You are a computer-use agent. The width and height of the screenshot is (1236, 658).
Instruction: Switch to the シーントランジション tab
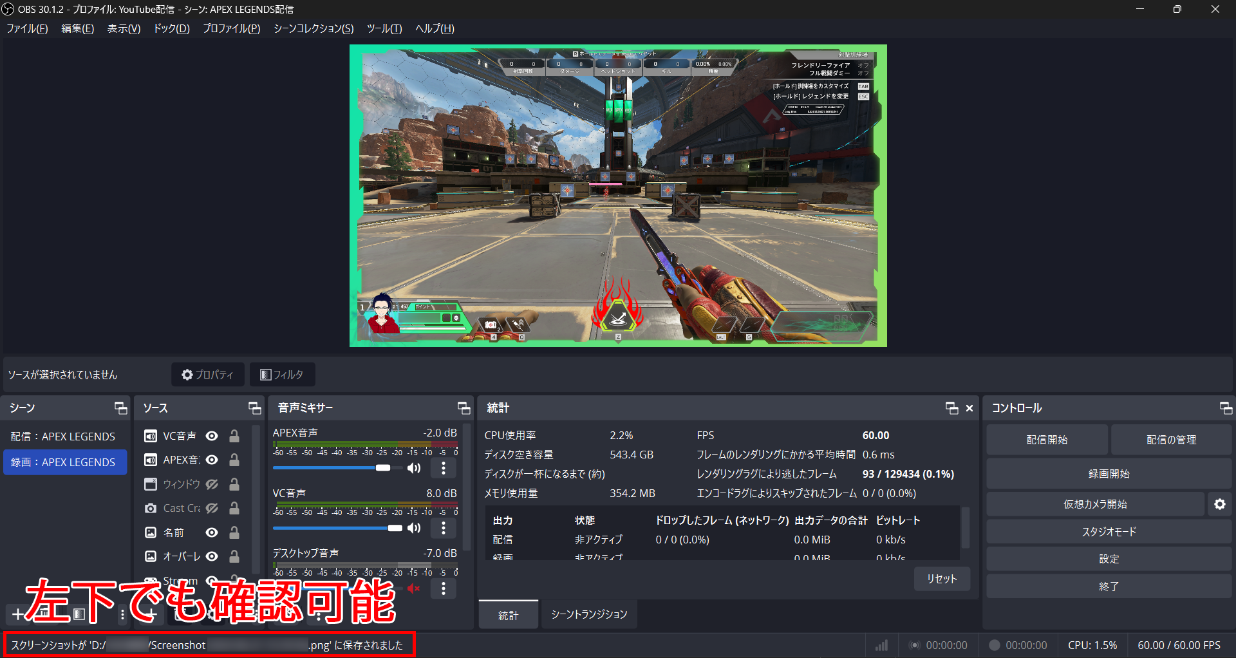coord(589,614)
